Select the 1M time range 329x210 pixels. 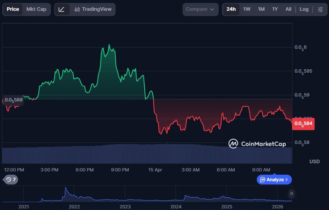pos(261,9)
